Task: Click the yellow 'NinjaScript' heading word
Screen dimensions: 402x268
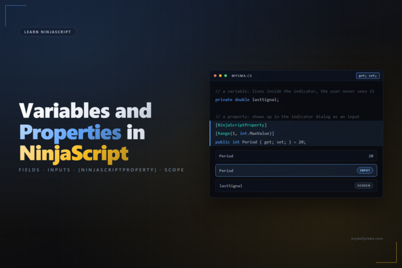Action: pos(74,154)
